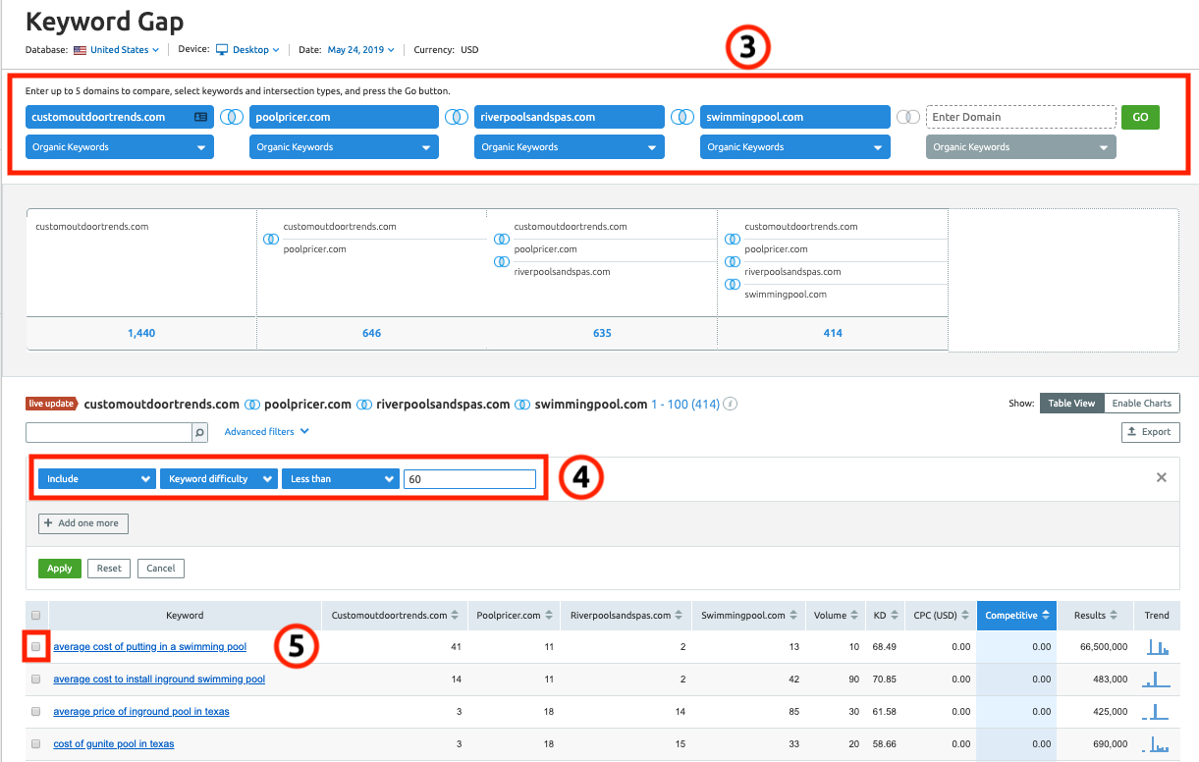Screen dimensions: 1199x762
Task: Select the Table View tab
Action: tap(1071, 404)
